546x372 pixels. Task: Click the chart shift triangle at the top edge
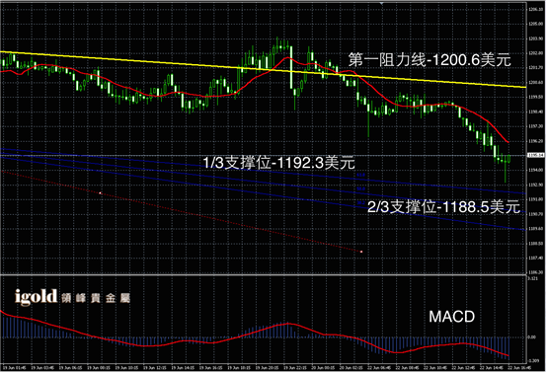click(x=382, y=3)
